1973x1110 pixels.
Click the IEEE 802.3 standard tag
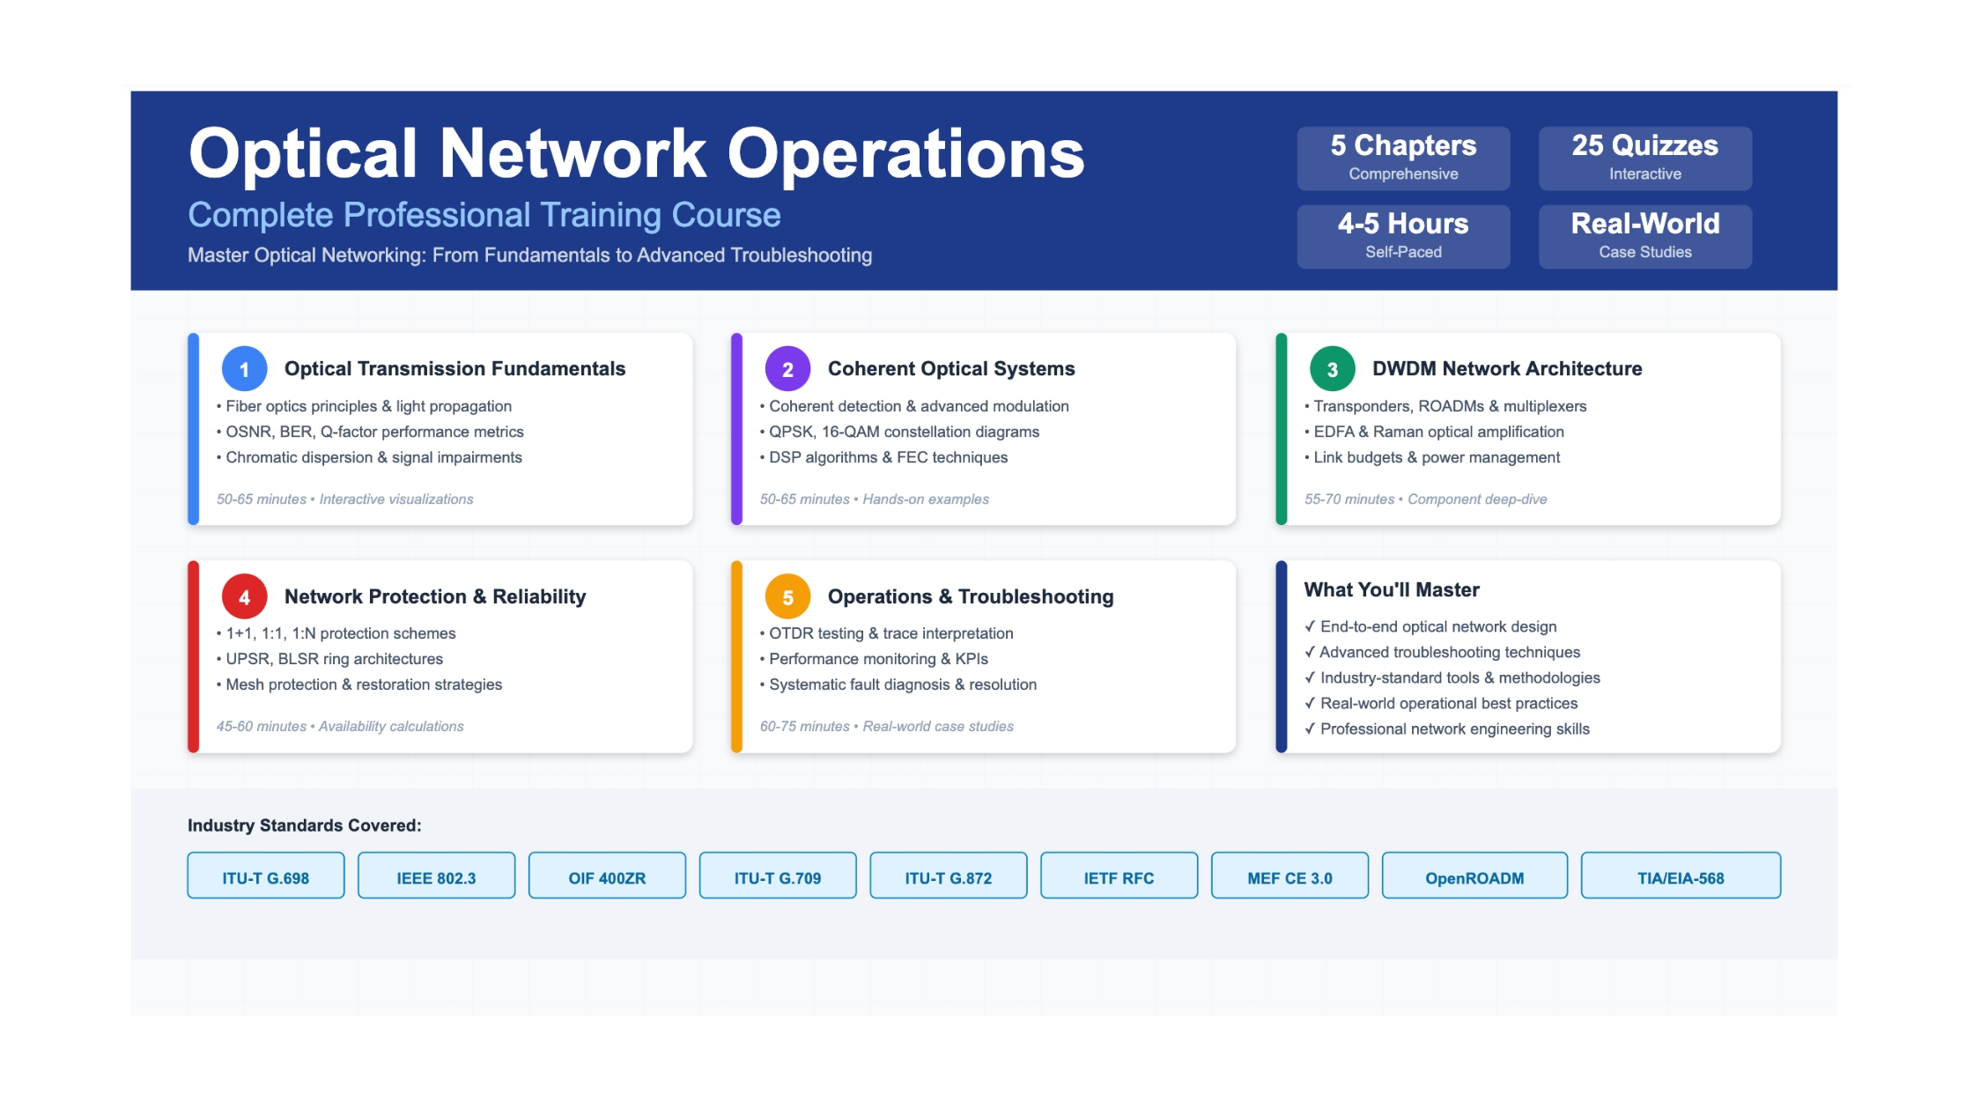[436, 877]
